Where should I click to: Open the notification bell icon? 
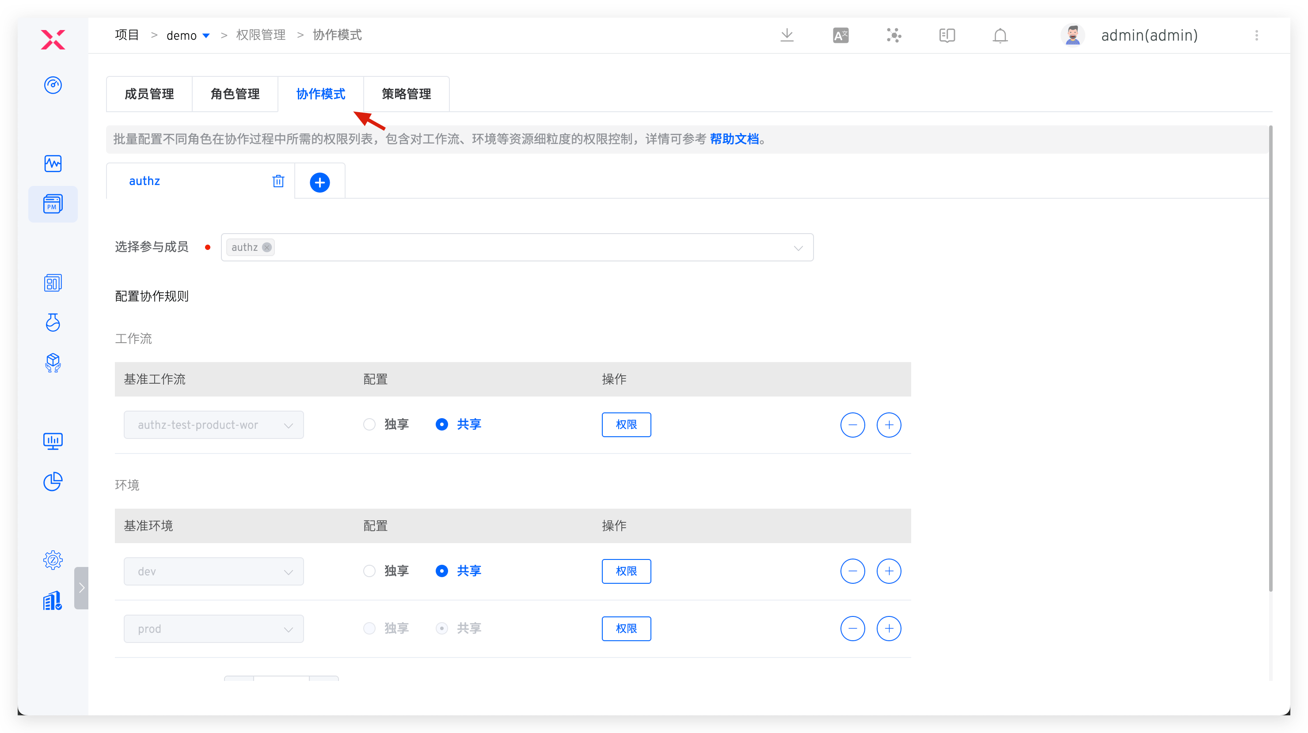click(999, 35)
